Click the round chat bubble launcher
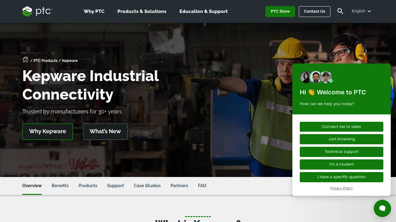Image resolution: width=396 pixels, height=222 pixels. tap(382, 208)
